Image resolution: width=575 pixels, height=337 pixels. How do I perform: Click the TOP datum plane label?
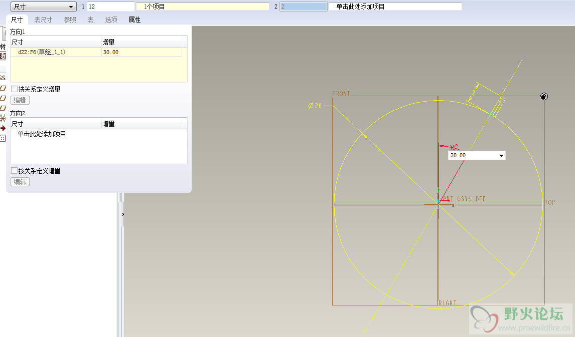550,202
